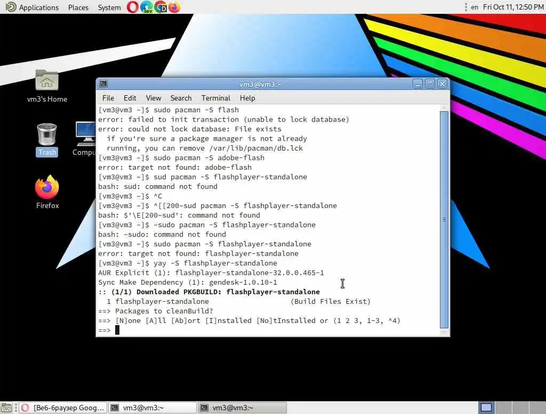Open the Applications menu
The image size is (546, 414).
tap(33, 7)
